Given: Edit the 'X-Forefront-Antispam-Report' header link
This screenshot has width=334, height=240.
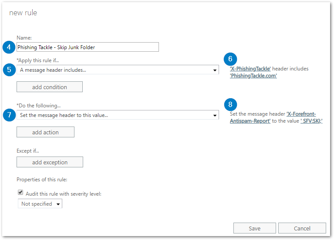Looking at the screenshot, I should click(301, 114).
